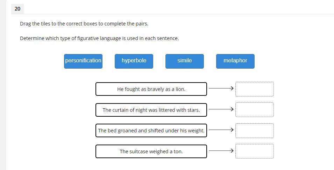
Task: Click the arrow beside the lion sentence
Action: pos(221,88)
